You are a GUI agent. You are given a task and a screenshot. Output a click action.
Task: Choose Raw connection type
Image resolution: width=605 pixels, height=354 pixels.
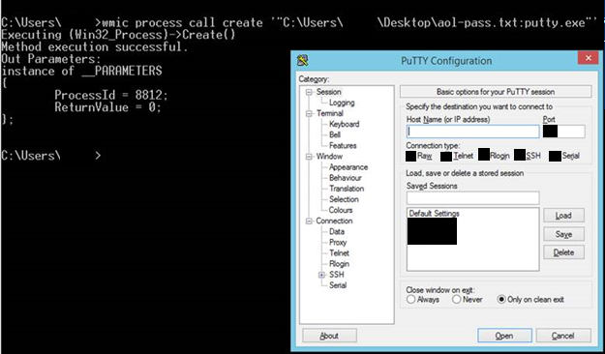click(419, 156)
